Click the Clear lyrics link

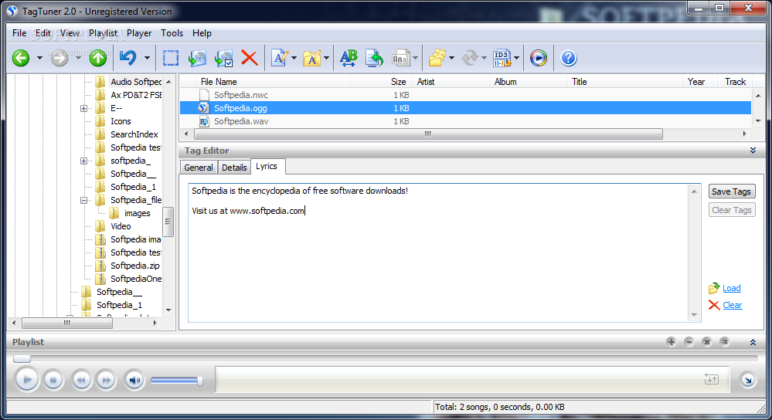tap(732, 305)
